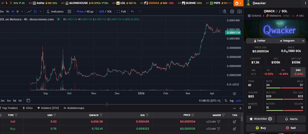Select the 1d chart range
This screenshot has width=308, height=134.
click(20, 101)
